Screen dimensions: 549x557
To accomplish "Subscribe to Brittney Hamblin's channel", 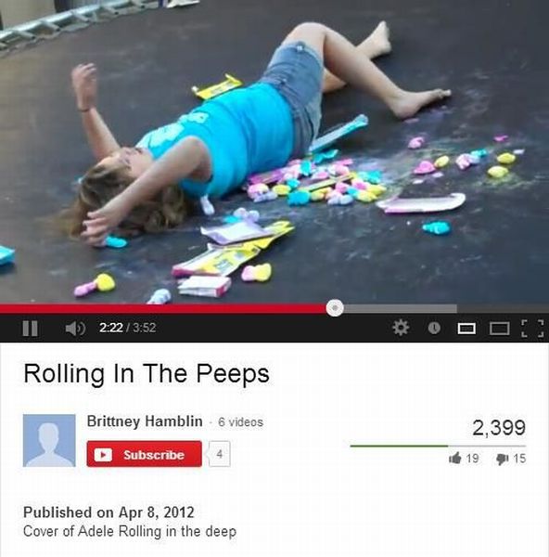I will [x=144, y=454].
